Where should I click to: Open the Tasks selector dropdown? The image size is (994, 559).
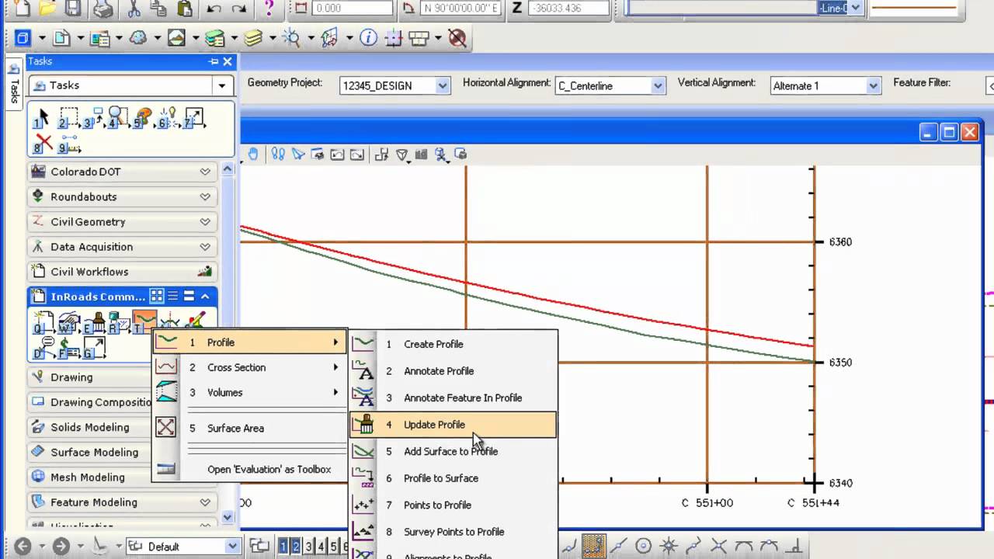pos(222,85)
